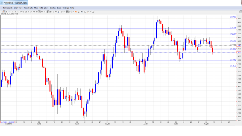Open the Instruments menu

(8, 8)
